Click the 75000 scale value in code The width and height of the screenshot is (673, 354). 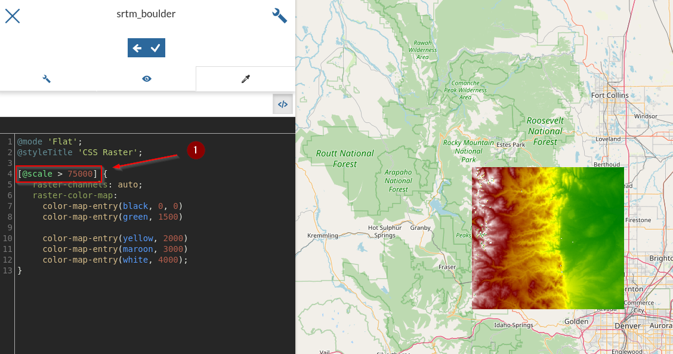coord(80,174)
